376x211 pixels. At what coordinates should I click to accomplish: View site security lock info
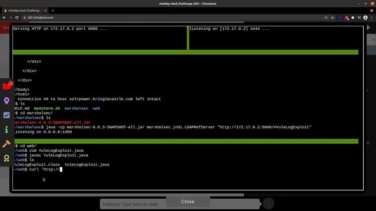click(x=25, y=18)
